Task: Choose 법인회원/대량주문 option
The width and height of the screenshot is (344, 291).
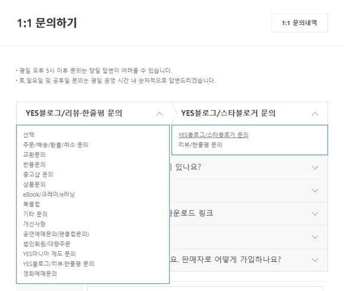Action: 47,244
